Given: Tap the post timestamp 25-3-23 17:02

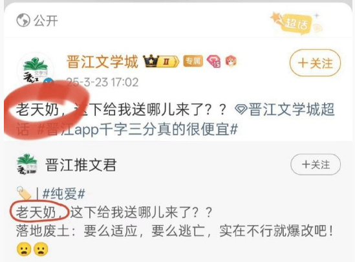Looking at the screenshot, I should [x=102, y=82].
